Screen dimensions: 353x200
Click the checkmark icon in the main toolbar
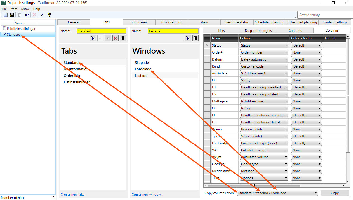(x=42, y=15)
